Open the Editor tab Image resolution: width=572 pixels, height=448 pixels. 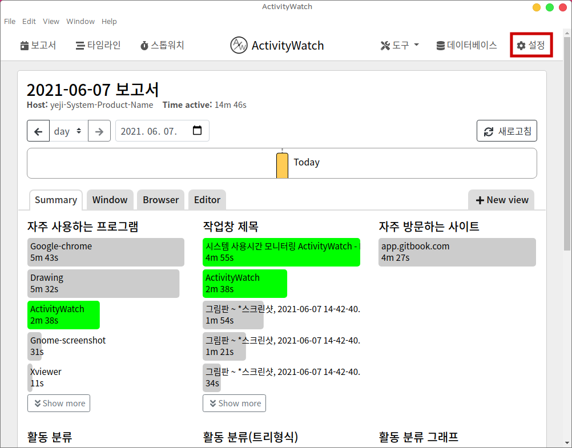click(207, 200)
